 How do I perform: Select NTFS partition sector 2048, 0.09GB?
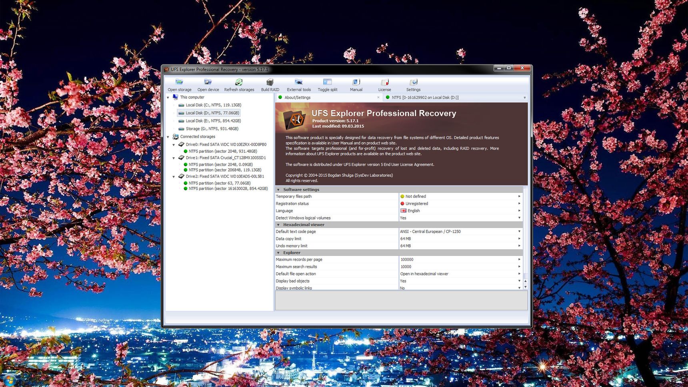[x=220, y=165]
